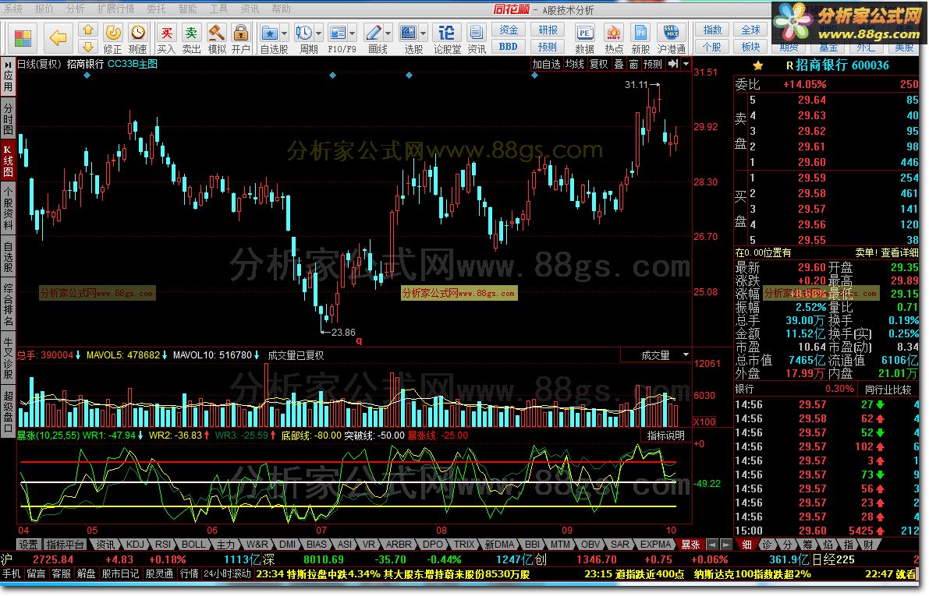Click the 诊 tab in bottom right panel
The image size is (929, 596).
coord(767,545)
